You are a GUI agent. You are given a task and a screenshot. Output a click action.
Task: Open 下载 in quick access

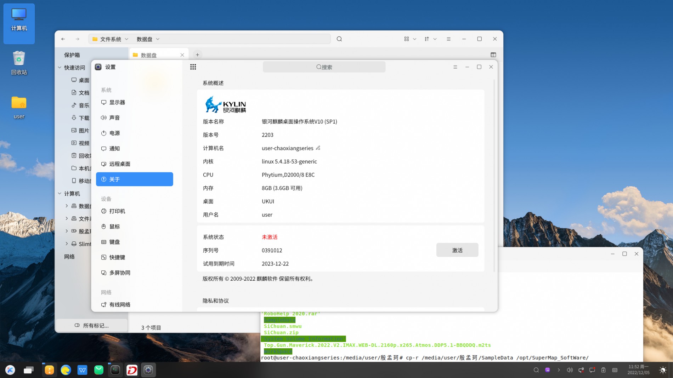click(x=80, y=118)
